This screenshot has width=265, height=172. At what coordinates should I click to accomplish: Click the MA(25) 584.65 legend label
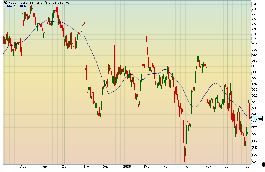(x=17, y=6)
